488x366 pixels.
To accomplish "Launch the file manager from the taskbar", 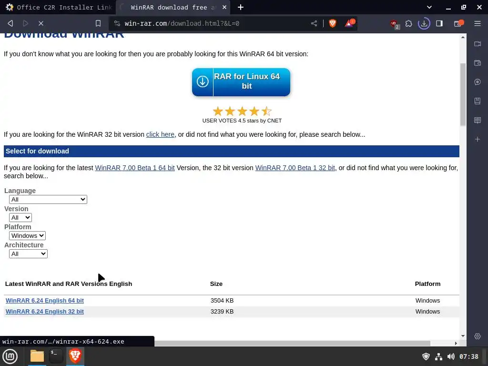I will [37, 356].
